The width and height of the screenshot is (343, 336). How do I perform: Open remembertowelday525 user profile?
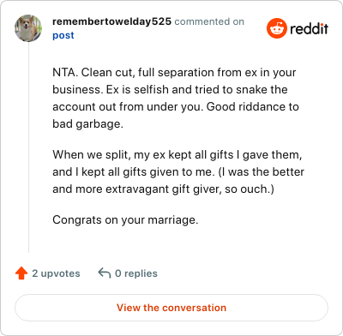tap(111, 21)
